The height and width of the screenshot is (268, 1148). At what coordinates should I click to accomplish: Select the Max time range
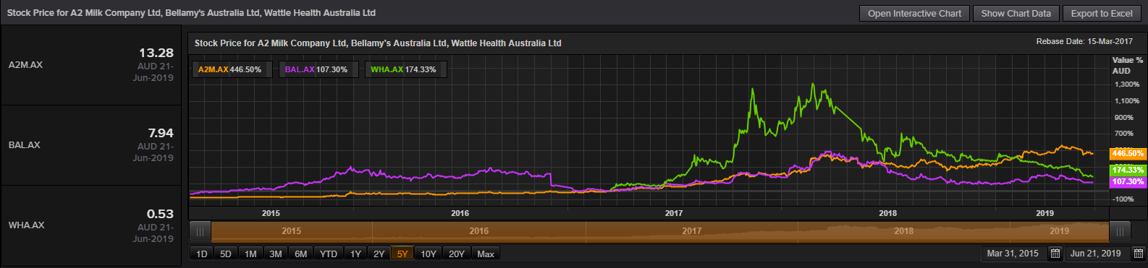click(486, 254)
